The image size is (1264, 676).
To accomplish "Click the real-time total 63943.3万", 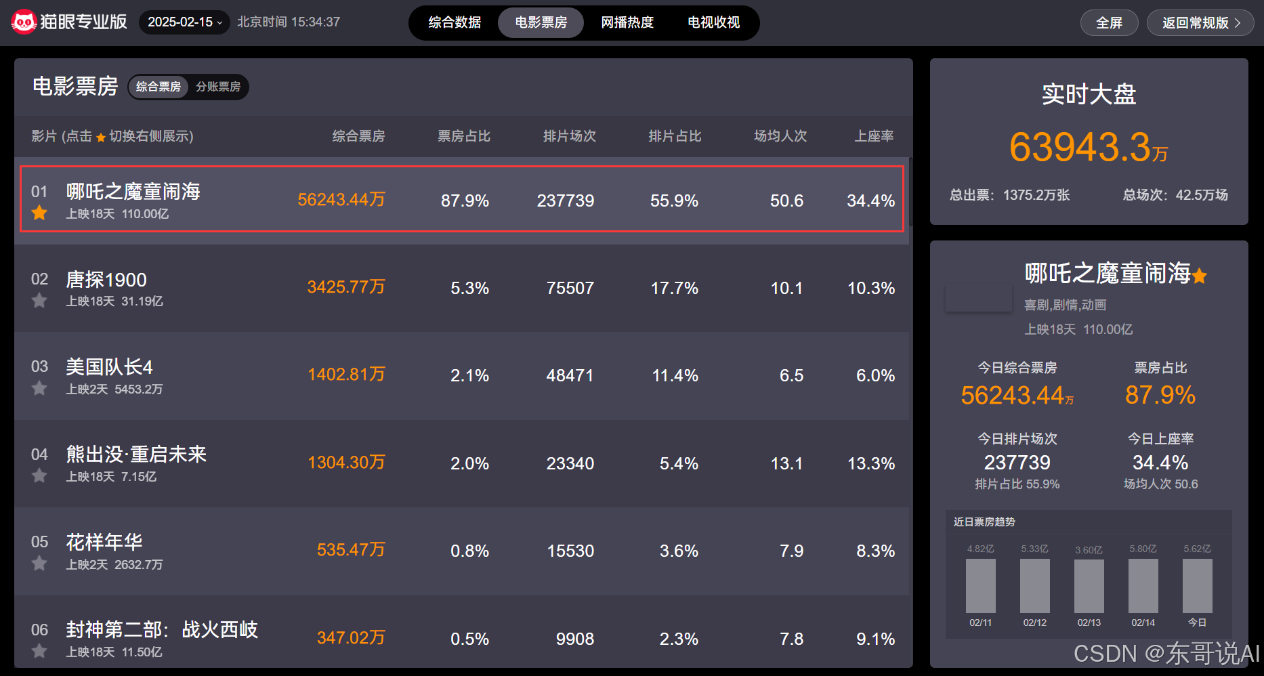I will point(1089,147).
